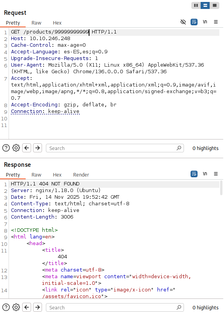This screenshot has height=316, width=224.
Task: Click magnifier icon in Request search
Action: [179, 148]
